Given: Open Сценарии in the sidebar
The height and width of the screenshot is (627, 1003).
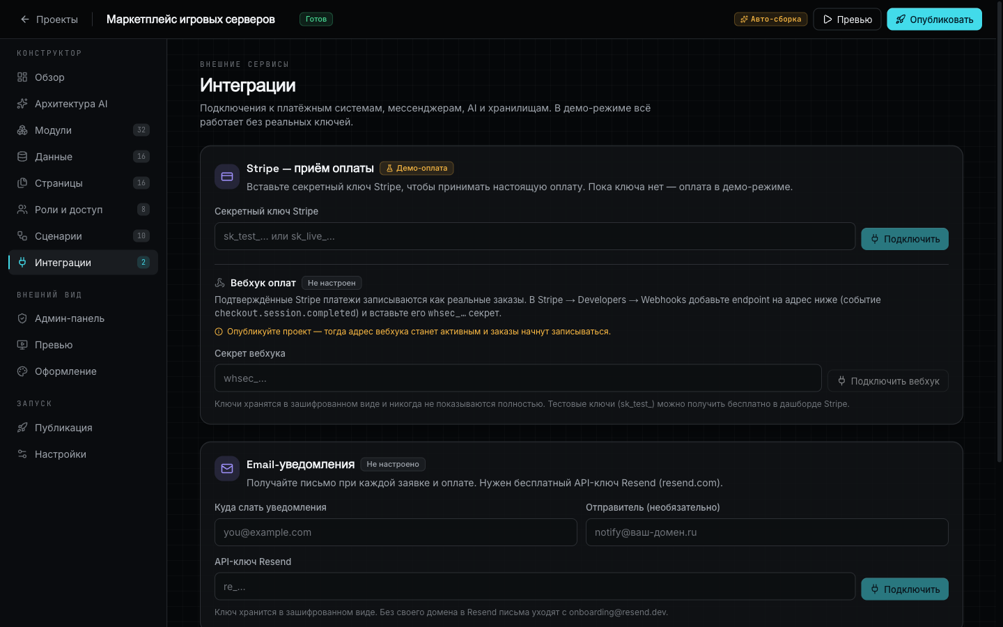Looking at the screenshot, I should point(84,236).
